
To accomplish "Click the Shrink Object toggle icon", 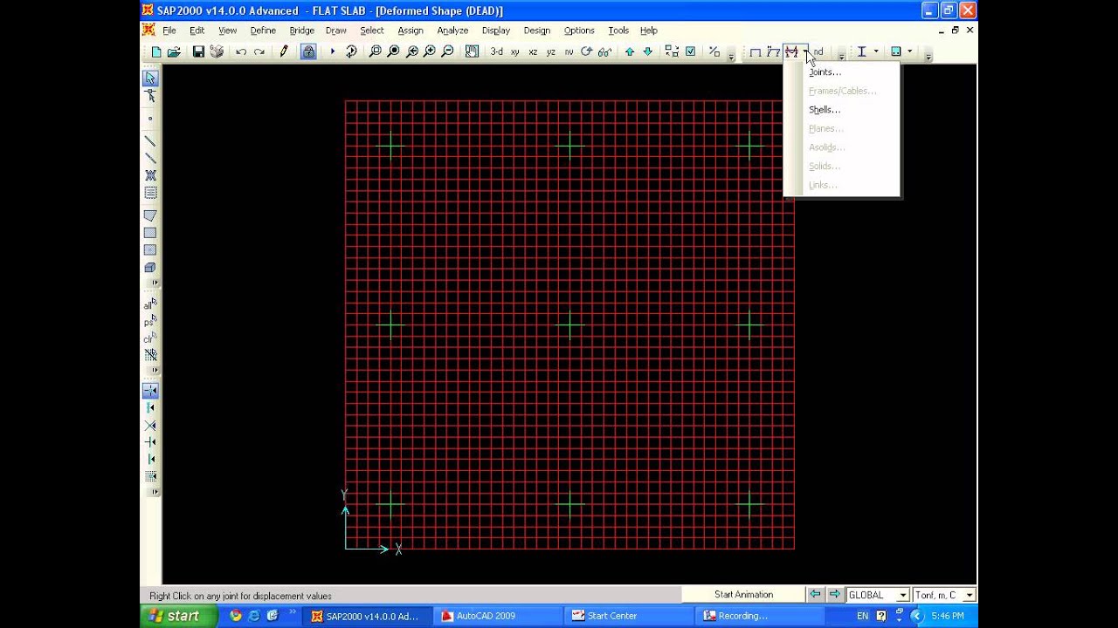I will pos(672,52).
